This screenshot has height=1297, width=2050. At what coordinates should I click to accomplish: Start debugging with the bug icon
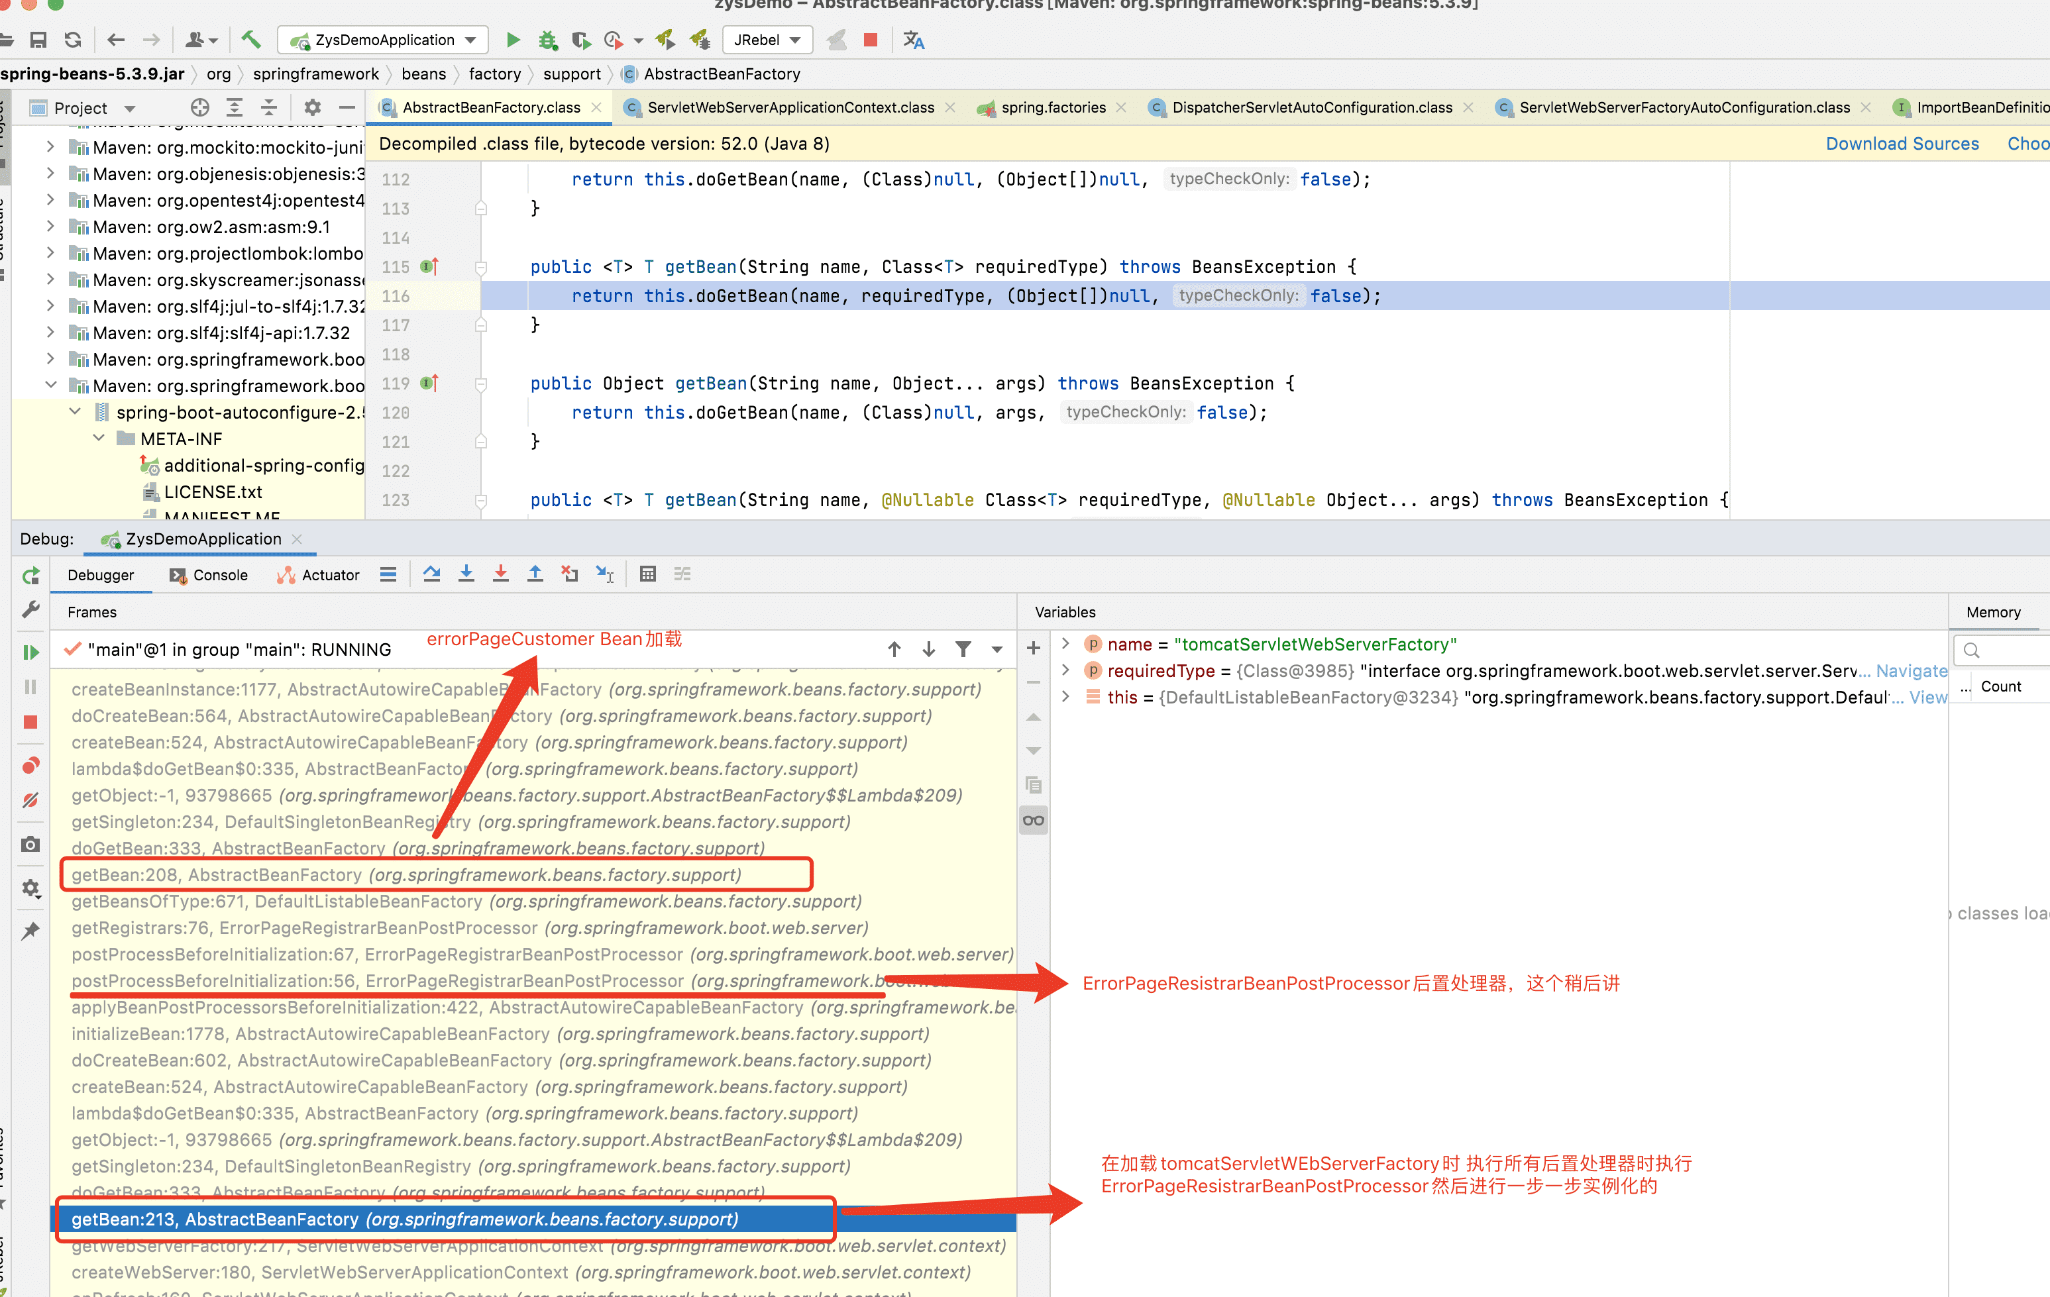[547, 40]
